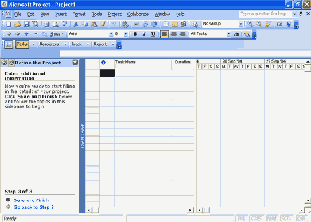Launch the Gantt Chart Wizard icon
The height and width of the screenshot is (222, 311).
click(x=247, y=34)
